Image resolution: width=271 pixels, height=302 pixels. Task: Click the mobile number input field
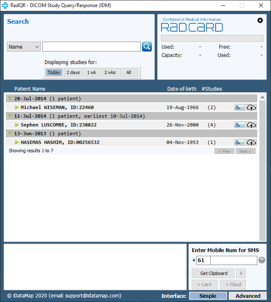[x=233, y=260]
